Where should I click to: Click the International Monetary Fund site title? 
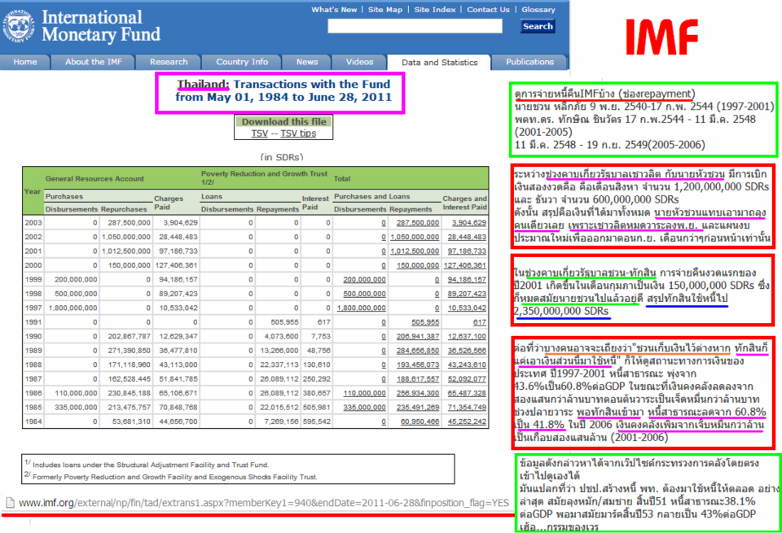(x=101, y=26)
